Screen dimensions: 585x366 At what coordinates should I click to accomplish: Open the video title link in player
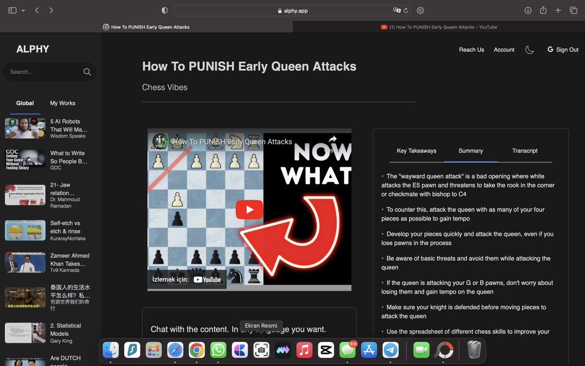point(232,142)
